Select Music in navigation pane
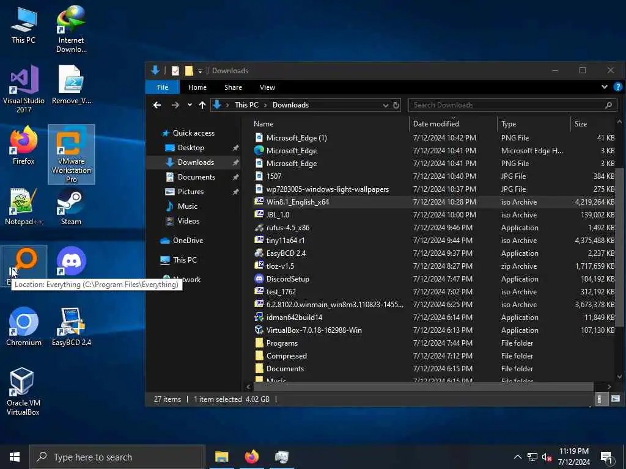Image resolution: width=626 pixels, height=469 pixels. coord(187,206)
